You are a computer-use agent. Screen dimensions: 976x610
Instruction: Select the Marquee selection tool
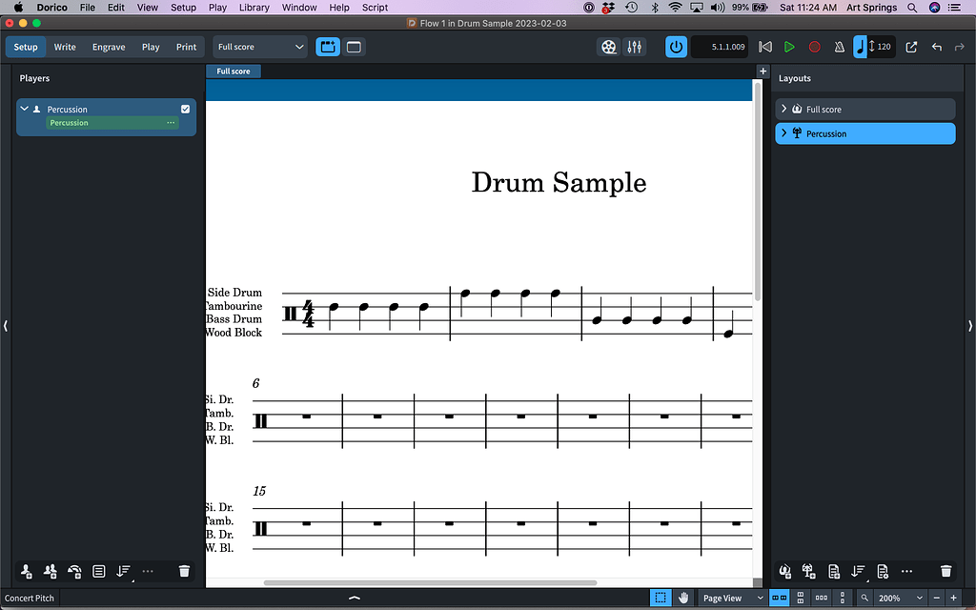[x=661, y=598]
